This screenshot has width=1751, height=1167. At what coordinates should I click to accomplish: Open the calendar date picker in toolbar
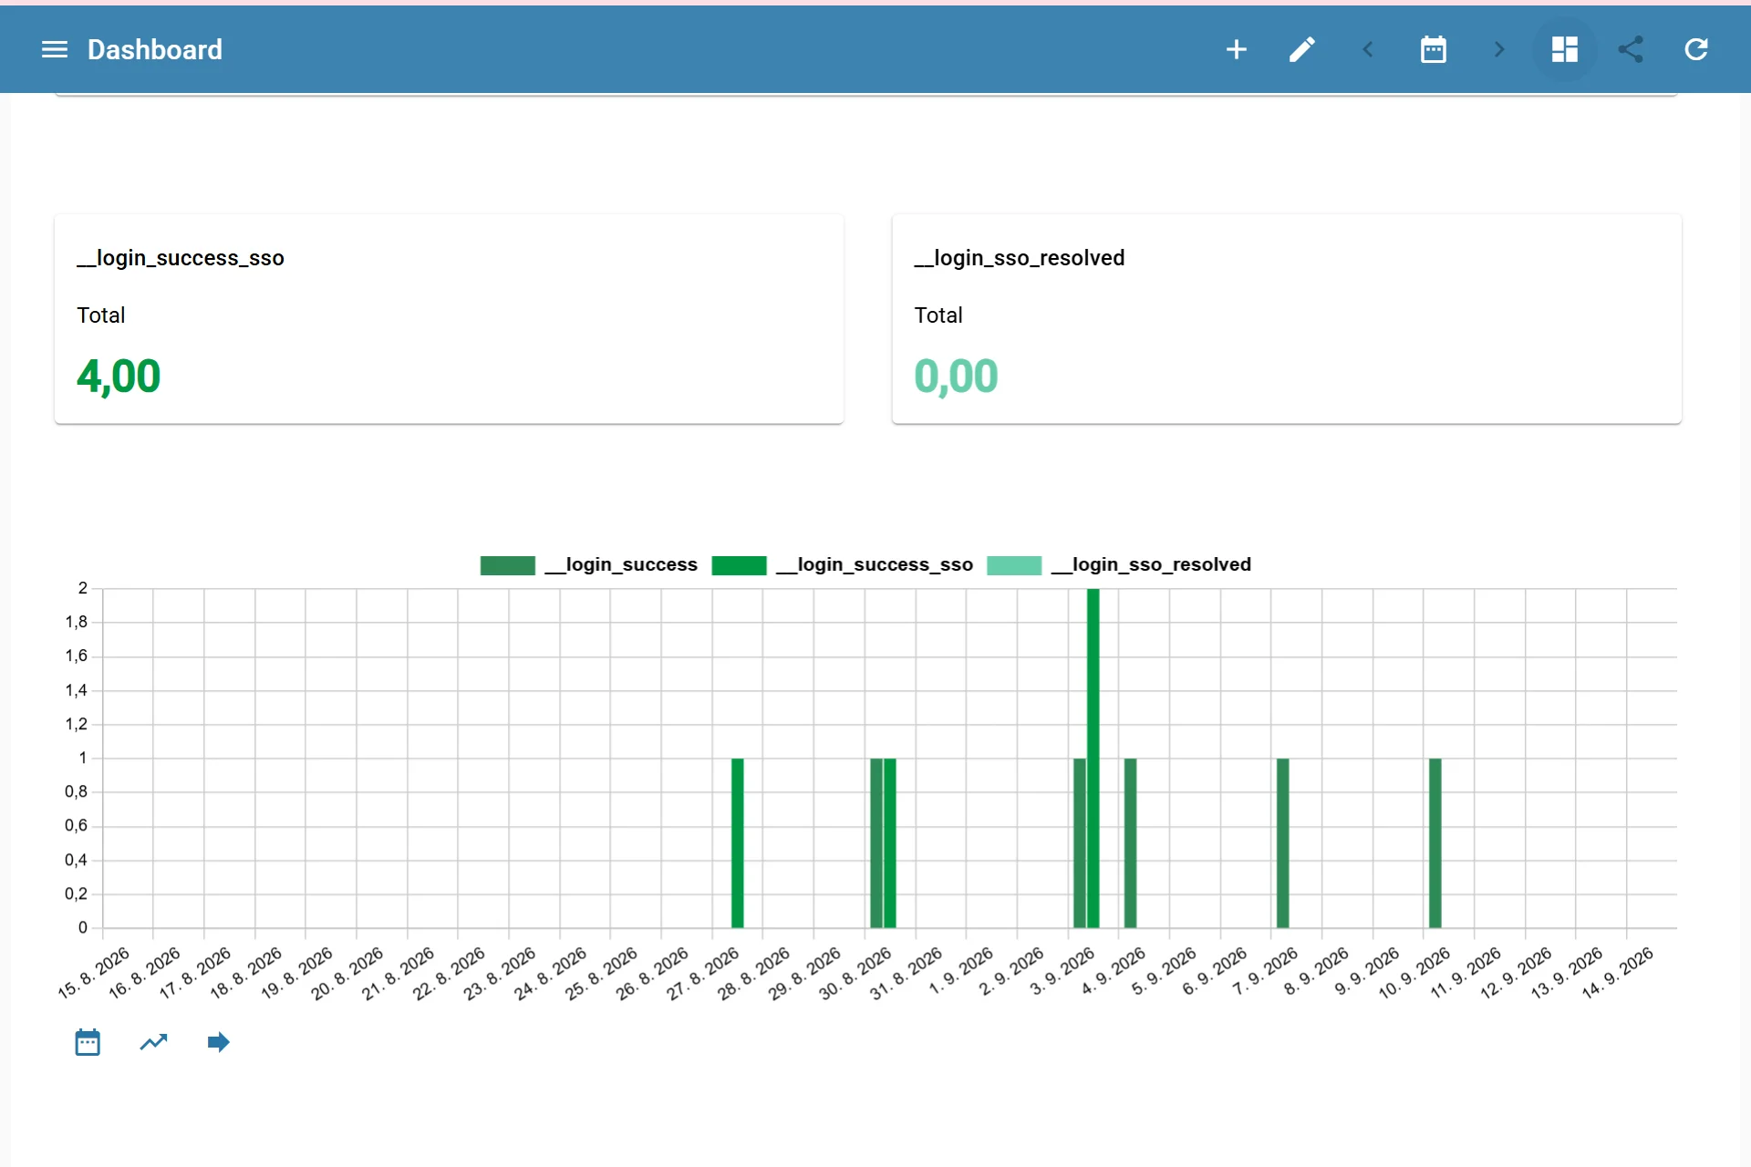coord(1433,49)
